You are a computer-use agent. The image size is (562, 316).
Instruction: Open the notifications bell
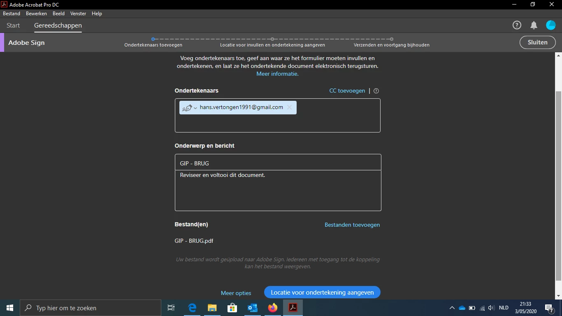pyautogui.click(x=534, y=26)
